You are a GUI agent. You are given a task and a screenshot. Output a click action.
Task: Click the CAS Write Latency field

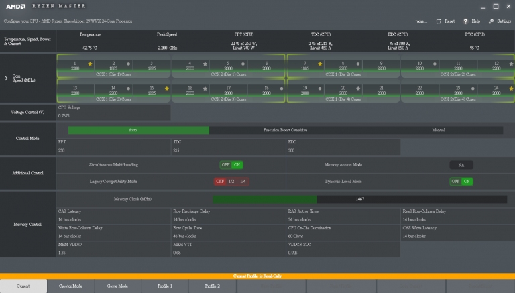pyautogui.click(x=458, y=232)
